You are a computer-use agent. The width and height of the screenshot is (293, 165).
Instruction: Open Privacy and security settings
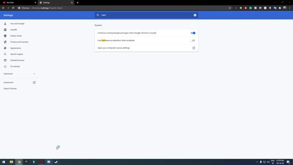tap(19, 42)
